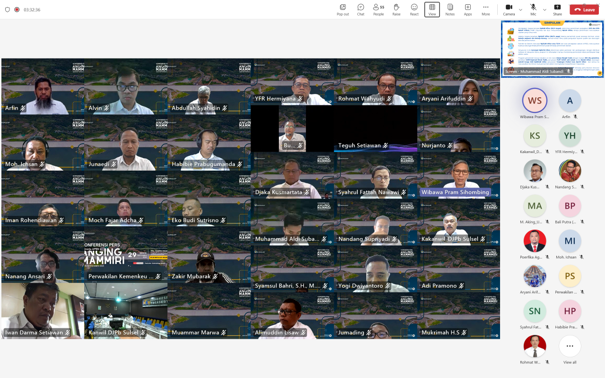Click View all participants button
605x378 pixels.
(570, 350)
